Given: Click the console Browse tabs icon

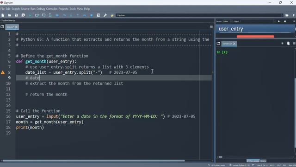Looking at the screenshot, I should tap(218, 44).
